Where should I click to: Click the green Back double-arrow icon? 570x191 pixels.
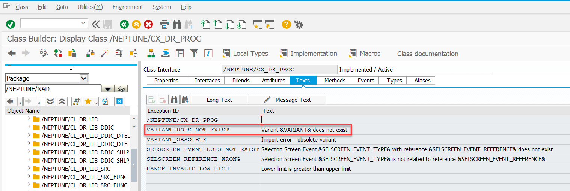pos(124,24)
